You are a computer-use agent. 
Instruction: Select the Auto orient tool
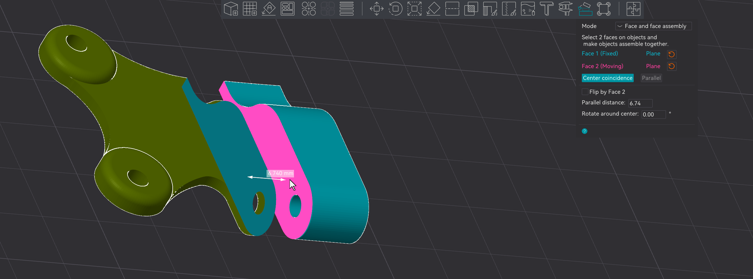tap(269, 9)
